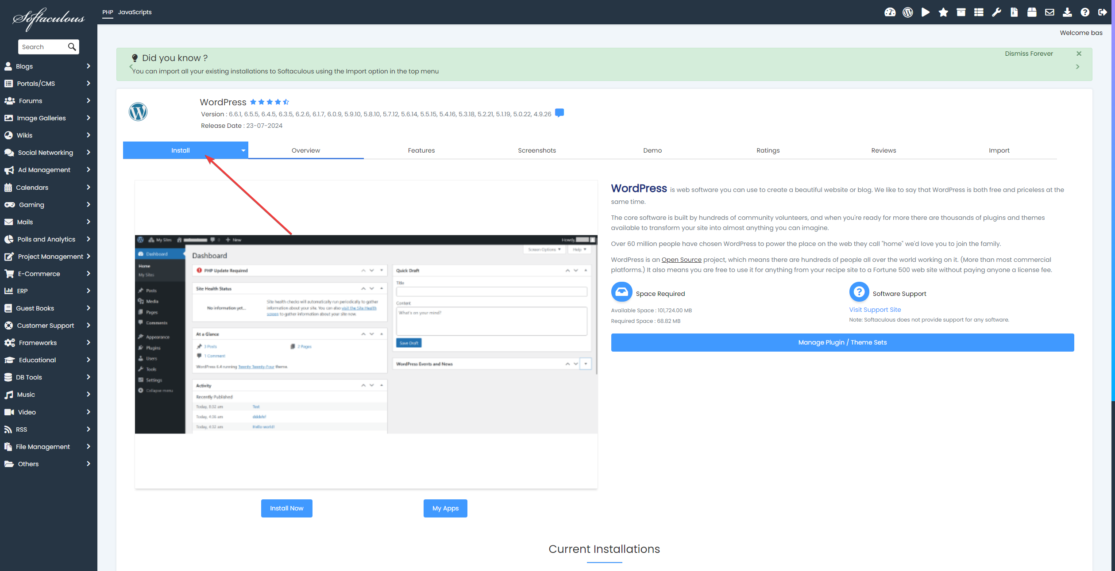Open the zip backups file icon
The image size is (1115, 571).
point(1014,12)
